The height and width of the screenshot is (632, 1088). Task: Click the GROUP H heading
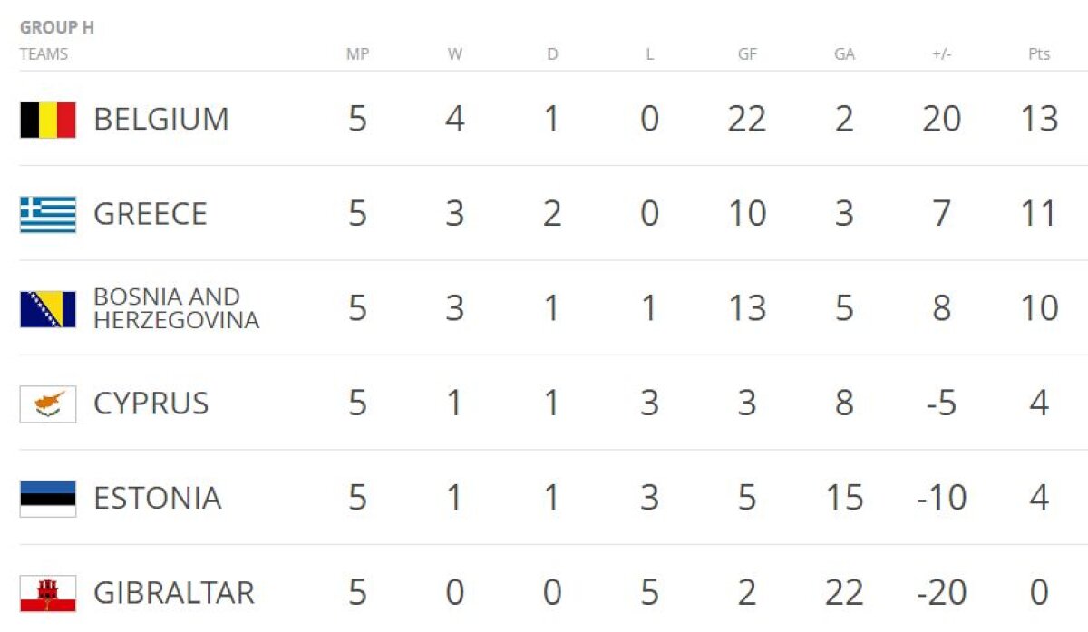coord(57,28)
